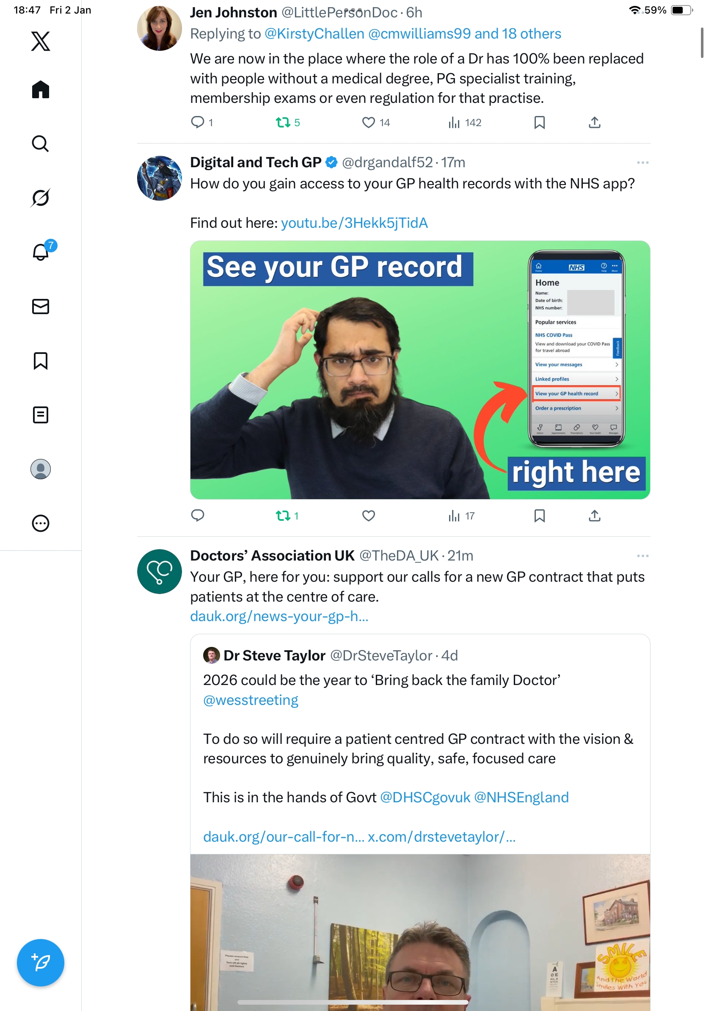Open more options on Digital and Tech GP post
Image resolution: width=706 pixels, height=1011 pixels.
point(643,163)
